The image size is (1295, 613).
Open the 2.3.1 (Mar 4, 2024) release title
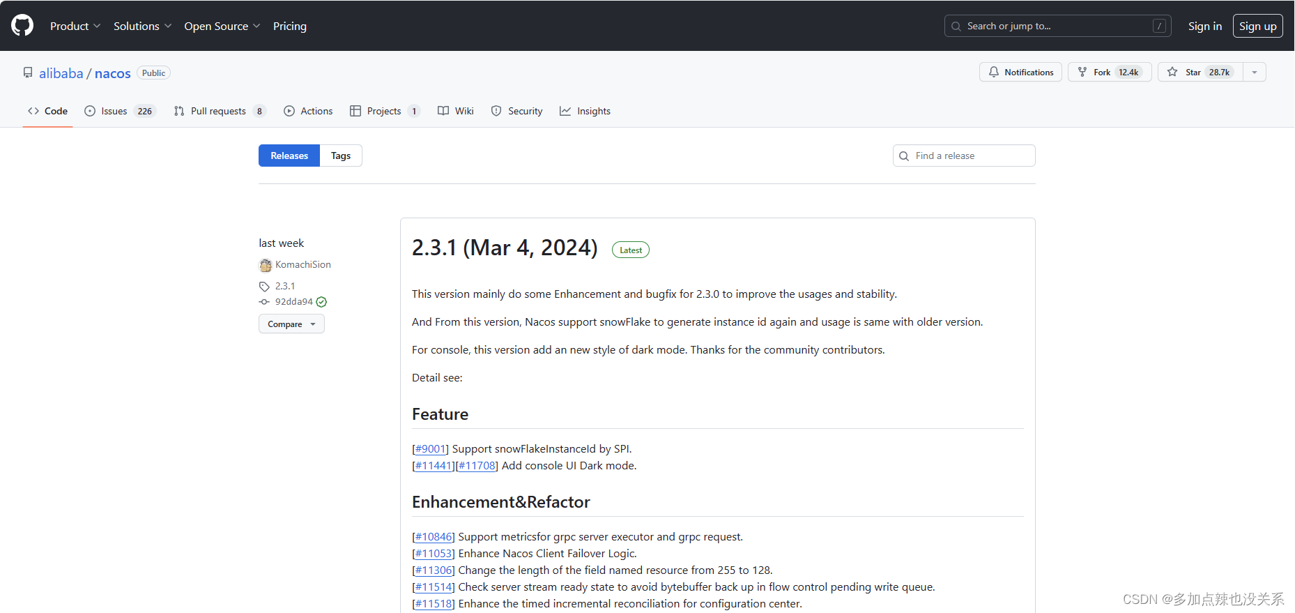pyautogui.click(x=505, y=248)
